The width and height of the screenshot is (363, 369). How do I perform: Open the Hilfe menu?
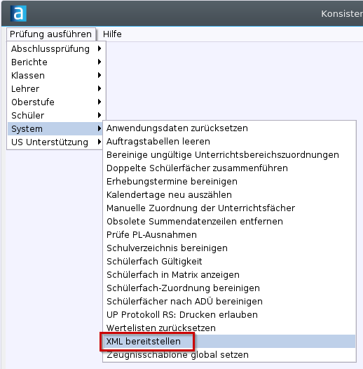[x=112, y=34]
